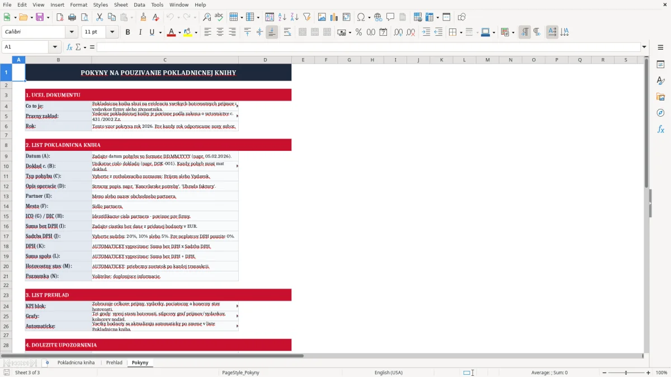
Task: Click the formula input line
Action: pyautogui.click(x=368, y=47)
